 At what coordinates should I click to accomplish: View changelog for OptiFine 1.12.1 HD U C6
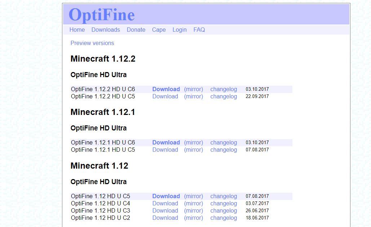[x=224, y=143]
